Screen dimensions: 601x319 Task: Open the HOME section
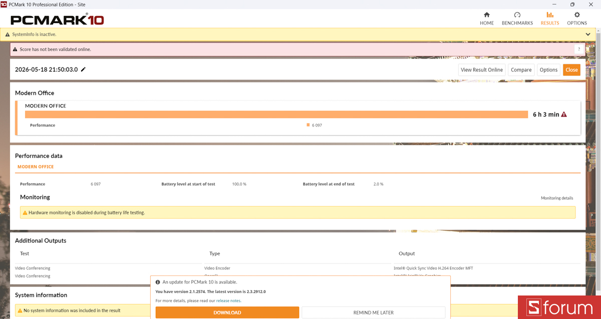click(x=487, y=18)
